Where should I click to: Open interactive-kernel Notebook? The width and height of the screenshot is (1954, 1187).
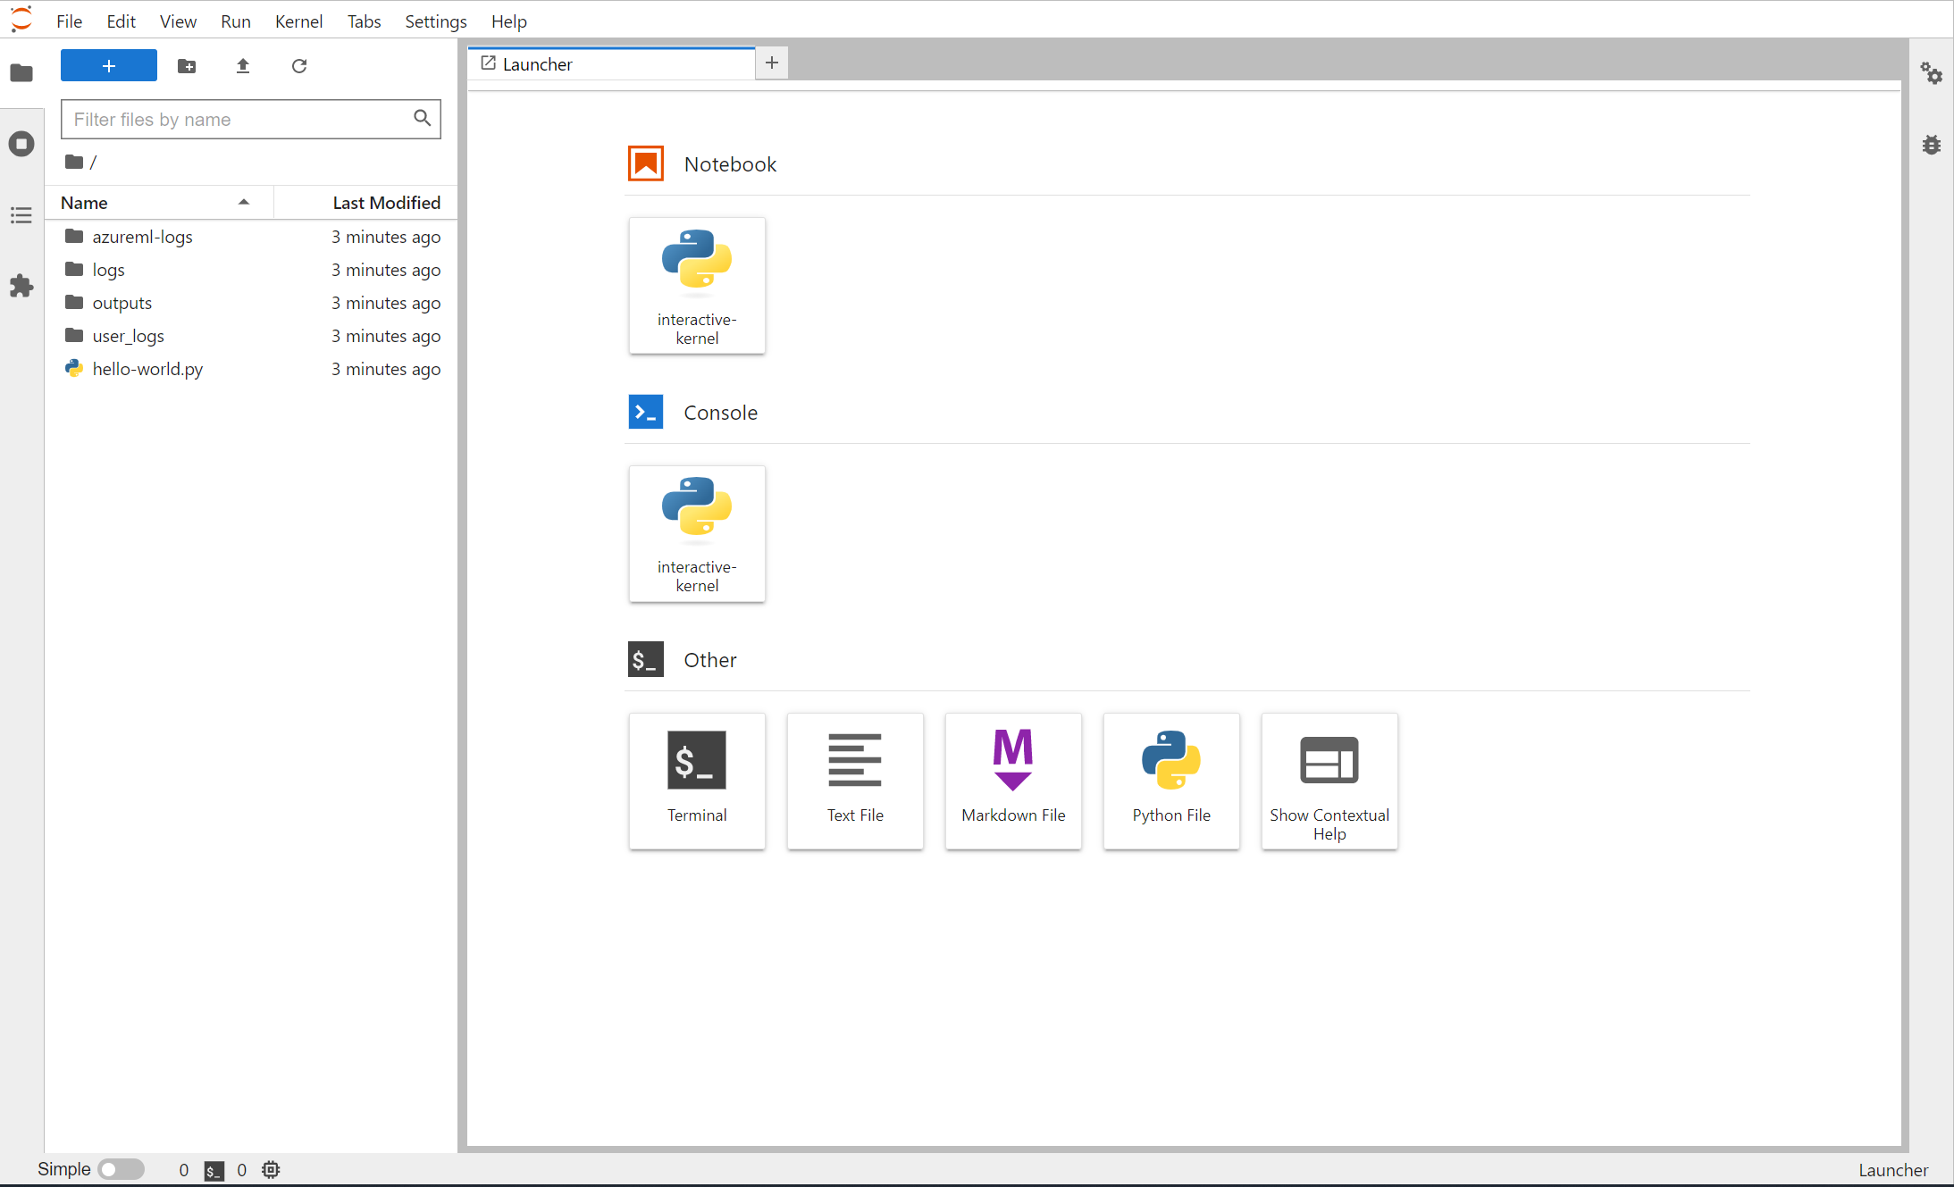click(698, 283)
